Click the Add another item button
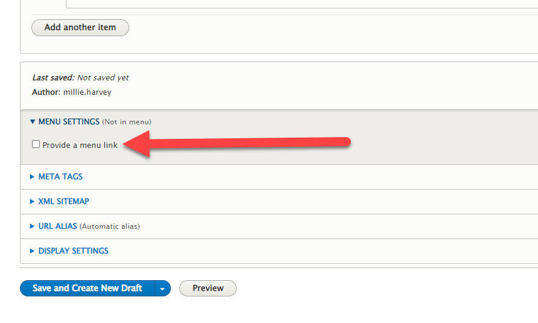The image size is (538, 323). tap(80, 27)
